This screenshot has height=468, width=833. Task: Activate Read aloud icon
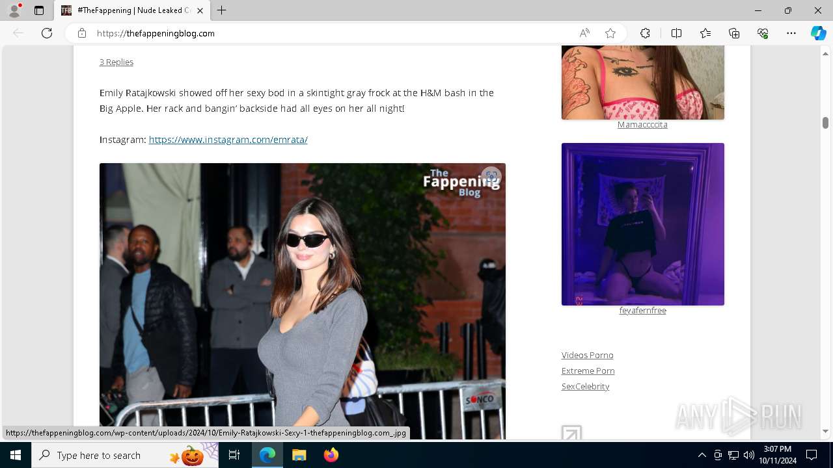tap(584, 33)
